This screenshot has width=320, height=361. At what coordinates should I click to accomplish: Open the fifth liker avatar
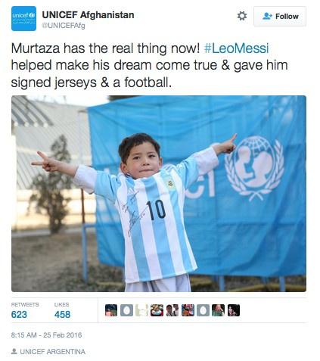tap(172, 310)
